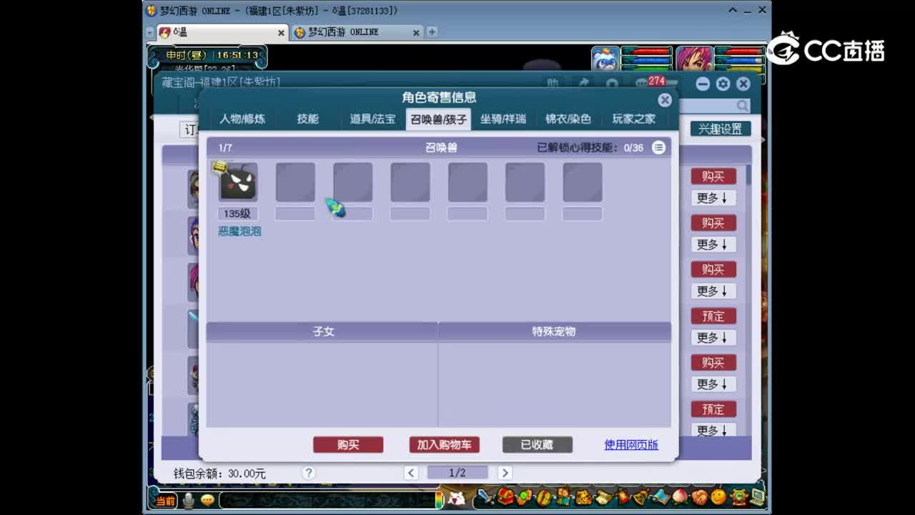Image resolution: width=915 pixels, height=515 pixels.
Task: Minimize the 藏宝阁 panel
Action: (x=703, y=84)
